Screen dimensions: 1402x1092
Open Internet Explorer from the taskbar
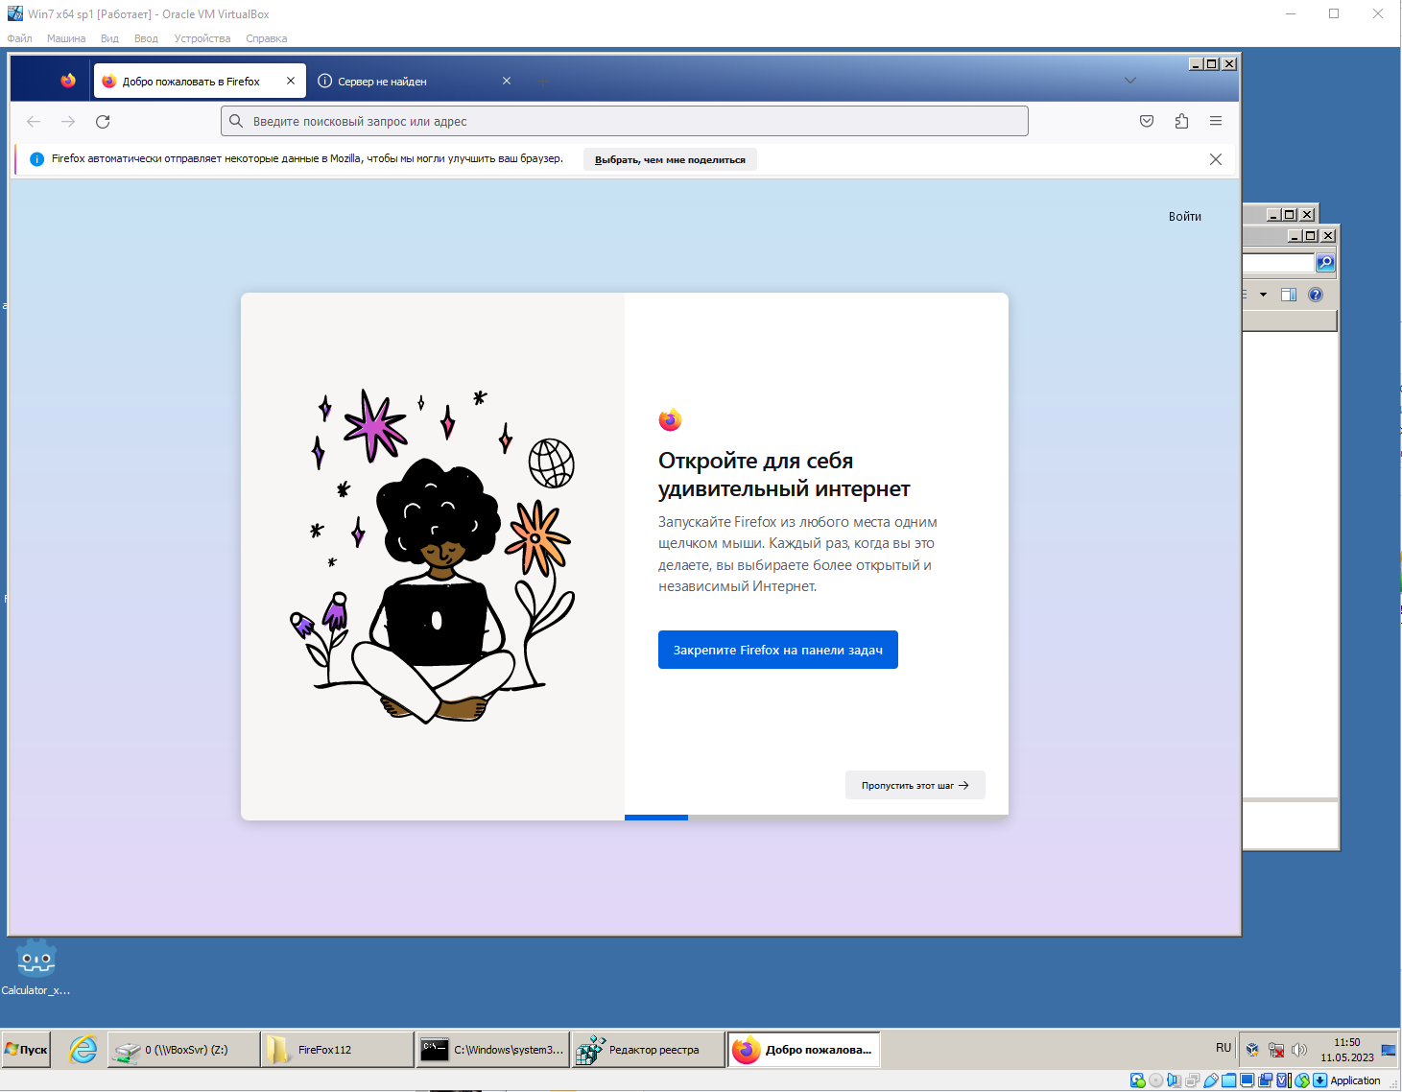click(83, 1050)
